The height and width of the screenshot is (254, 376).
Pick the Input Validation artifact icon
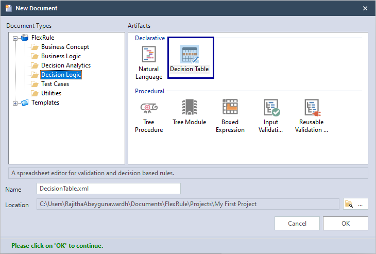point(271,107)
